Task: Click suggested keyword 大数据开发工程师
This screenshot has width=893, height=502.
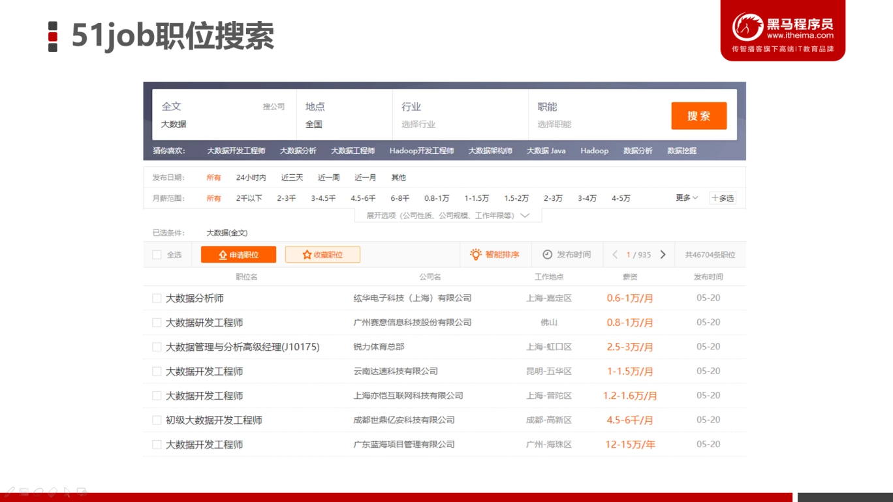Action: pyautogui.click(x=236, y=151)
